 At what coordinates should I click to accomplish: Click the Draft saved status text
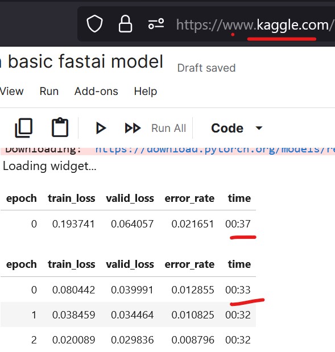[x=206, y=68]
